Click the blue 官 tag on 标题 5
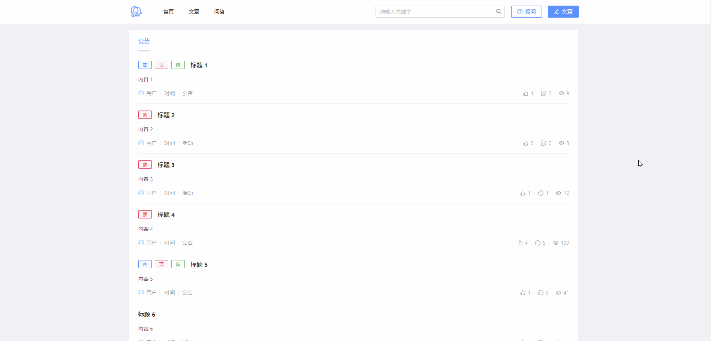711x341 pixels. pos(145,264)
